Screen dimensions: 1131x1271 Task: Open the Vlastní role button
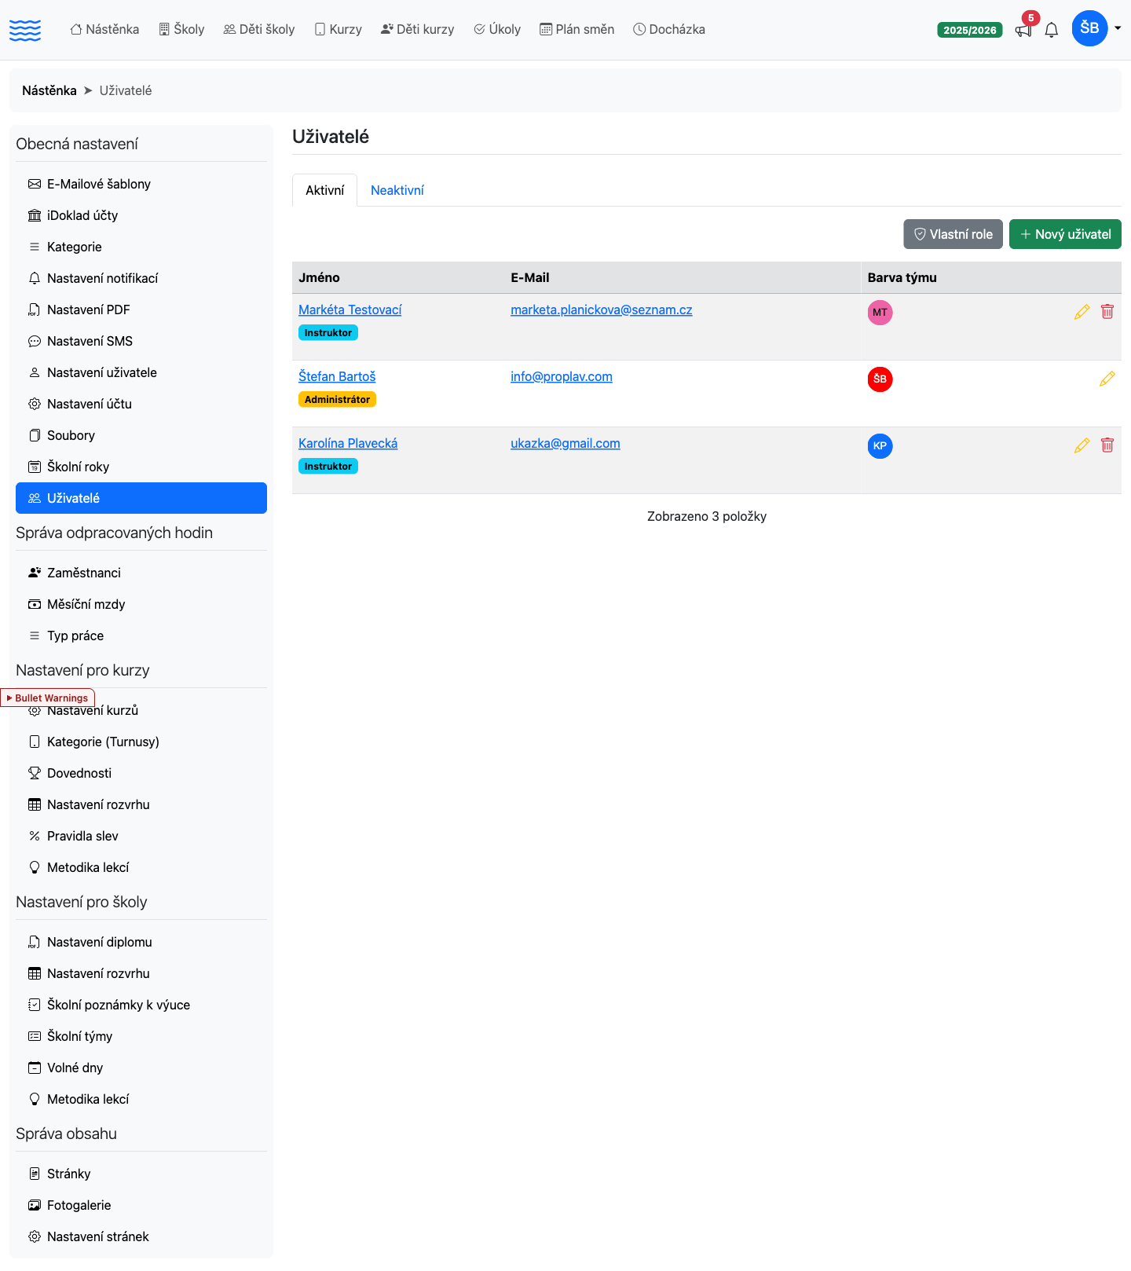pos(953,234)
